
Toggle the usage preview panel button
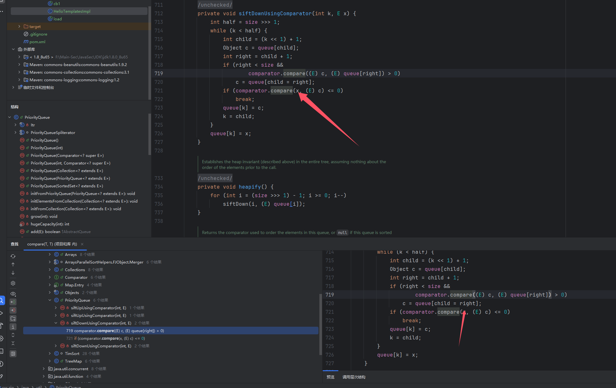[x=13, y=354]
